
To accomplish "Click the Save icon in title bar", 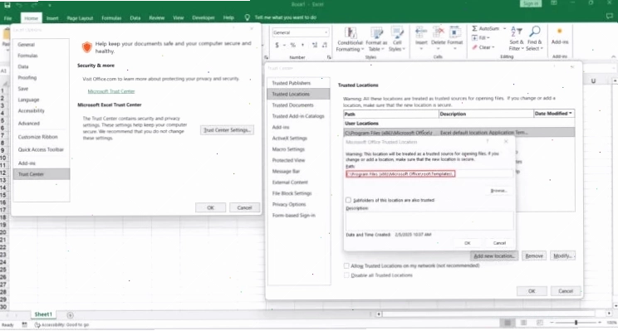I will click(7, 5).
